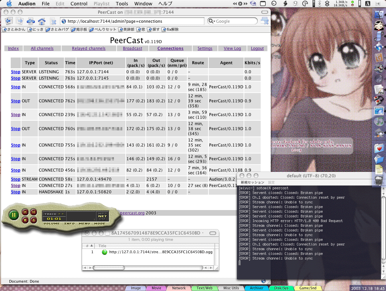Viewport: 386px width, 291px height.
Task: Click Audion's next track button
Action: point(34,212)
